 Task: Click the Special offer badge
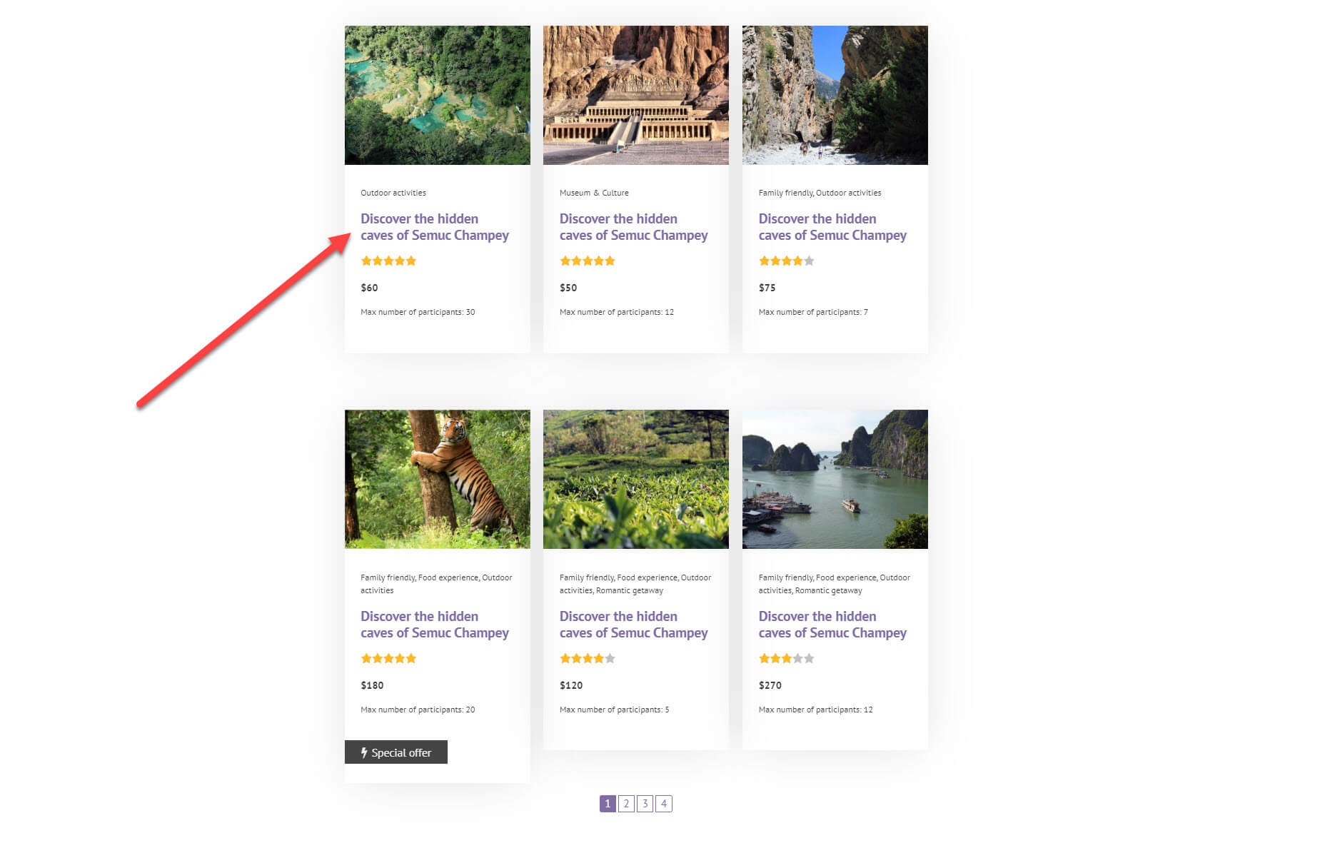click(396, 752)
